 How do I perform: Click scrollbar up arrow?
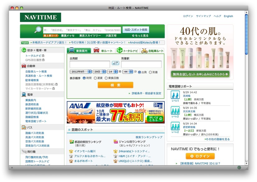click(246, 12)
